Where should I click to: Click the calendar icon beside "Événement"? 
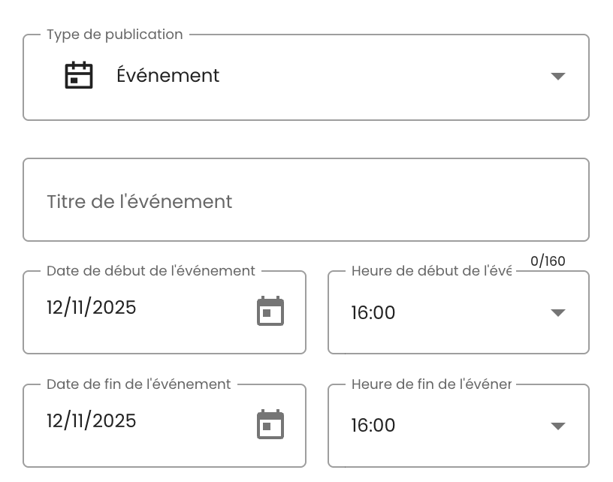click(78, 75)
